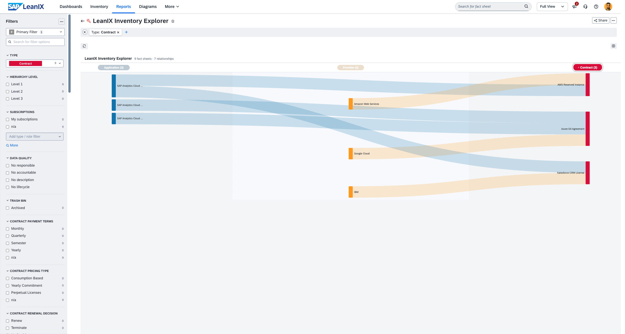Collapse the TYPE filter section
625x334 pixels.
pos(12,56)
